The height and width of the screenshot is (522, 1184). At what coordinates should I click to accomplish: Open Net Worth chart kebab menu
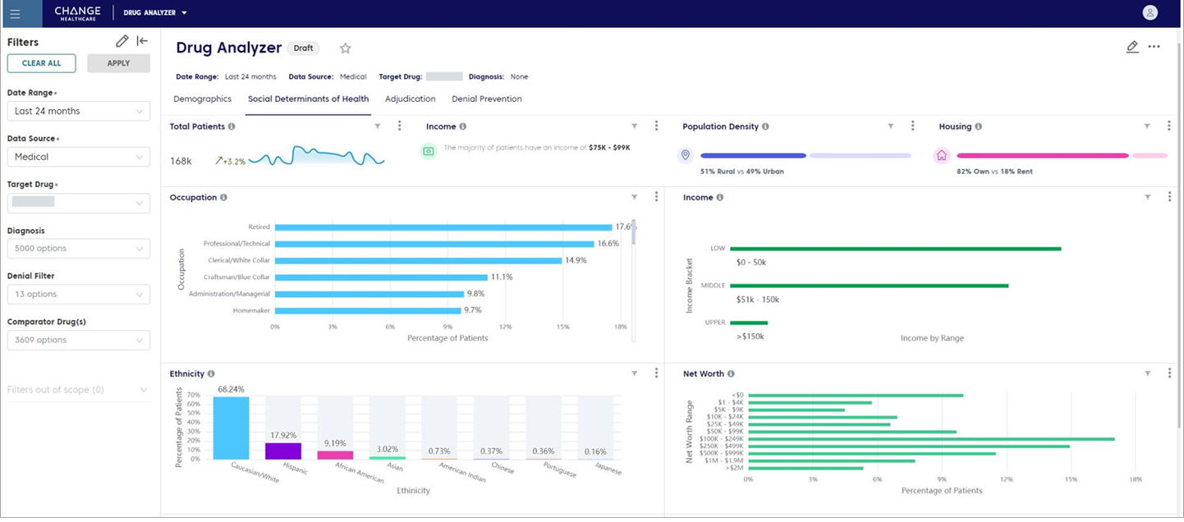tap(1169, 373)
